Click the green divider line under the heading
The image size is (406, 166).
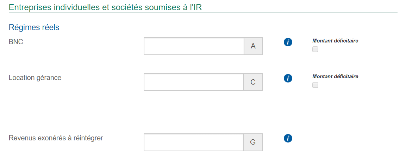tap(203, 13)
